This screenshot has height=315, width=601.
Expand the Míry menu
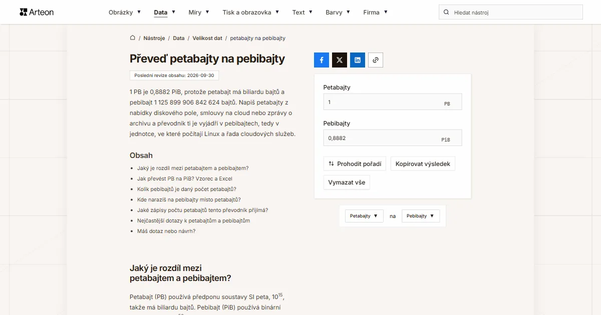(199, 12)
